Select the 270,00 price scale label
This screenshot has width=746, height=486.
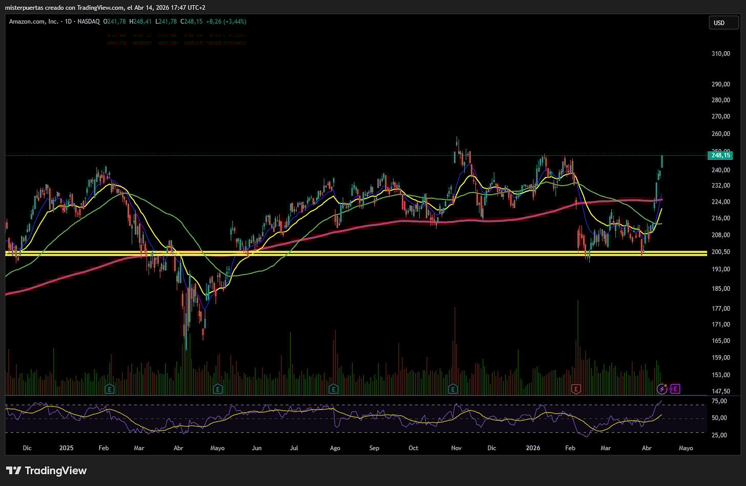[x=721, y=117]
